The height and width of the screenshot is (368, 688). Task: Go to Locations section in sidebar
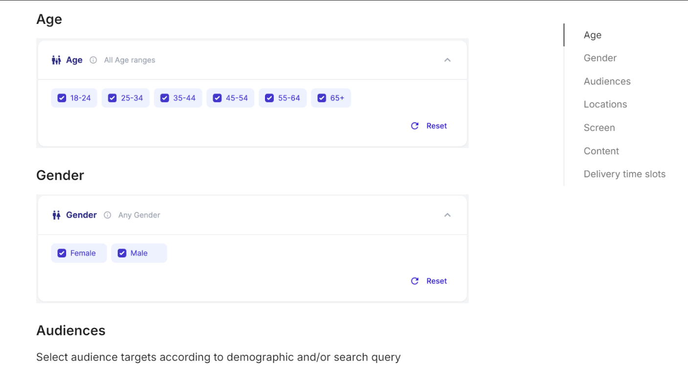click(605, 104)
